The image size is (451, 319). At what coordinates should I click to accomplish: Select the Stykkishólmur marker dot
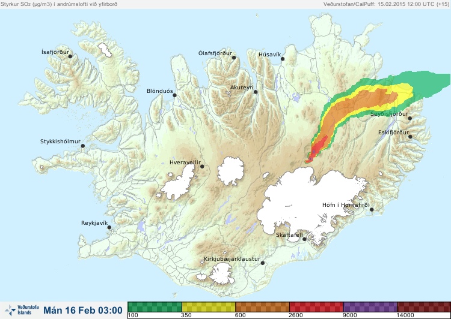[x=83, y=146]
